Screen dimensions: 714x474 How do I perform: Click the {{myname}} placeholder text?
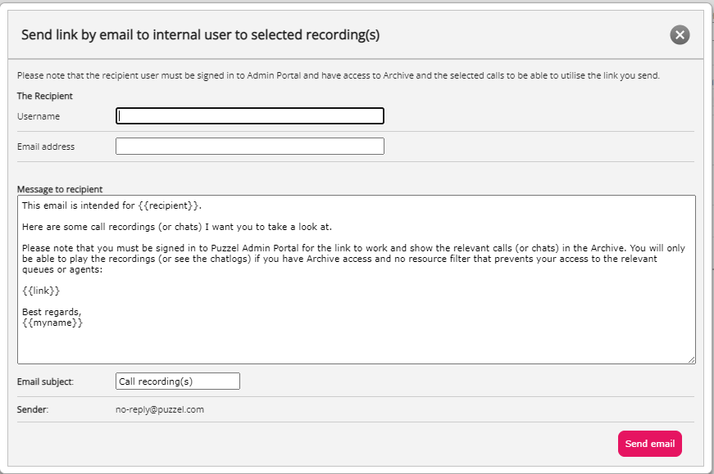pyautogui.click(x=52, y=323)
